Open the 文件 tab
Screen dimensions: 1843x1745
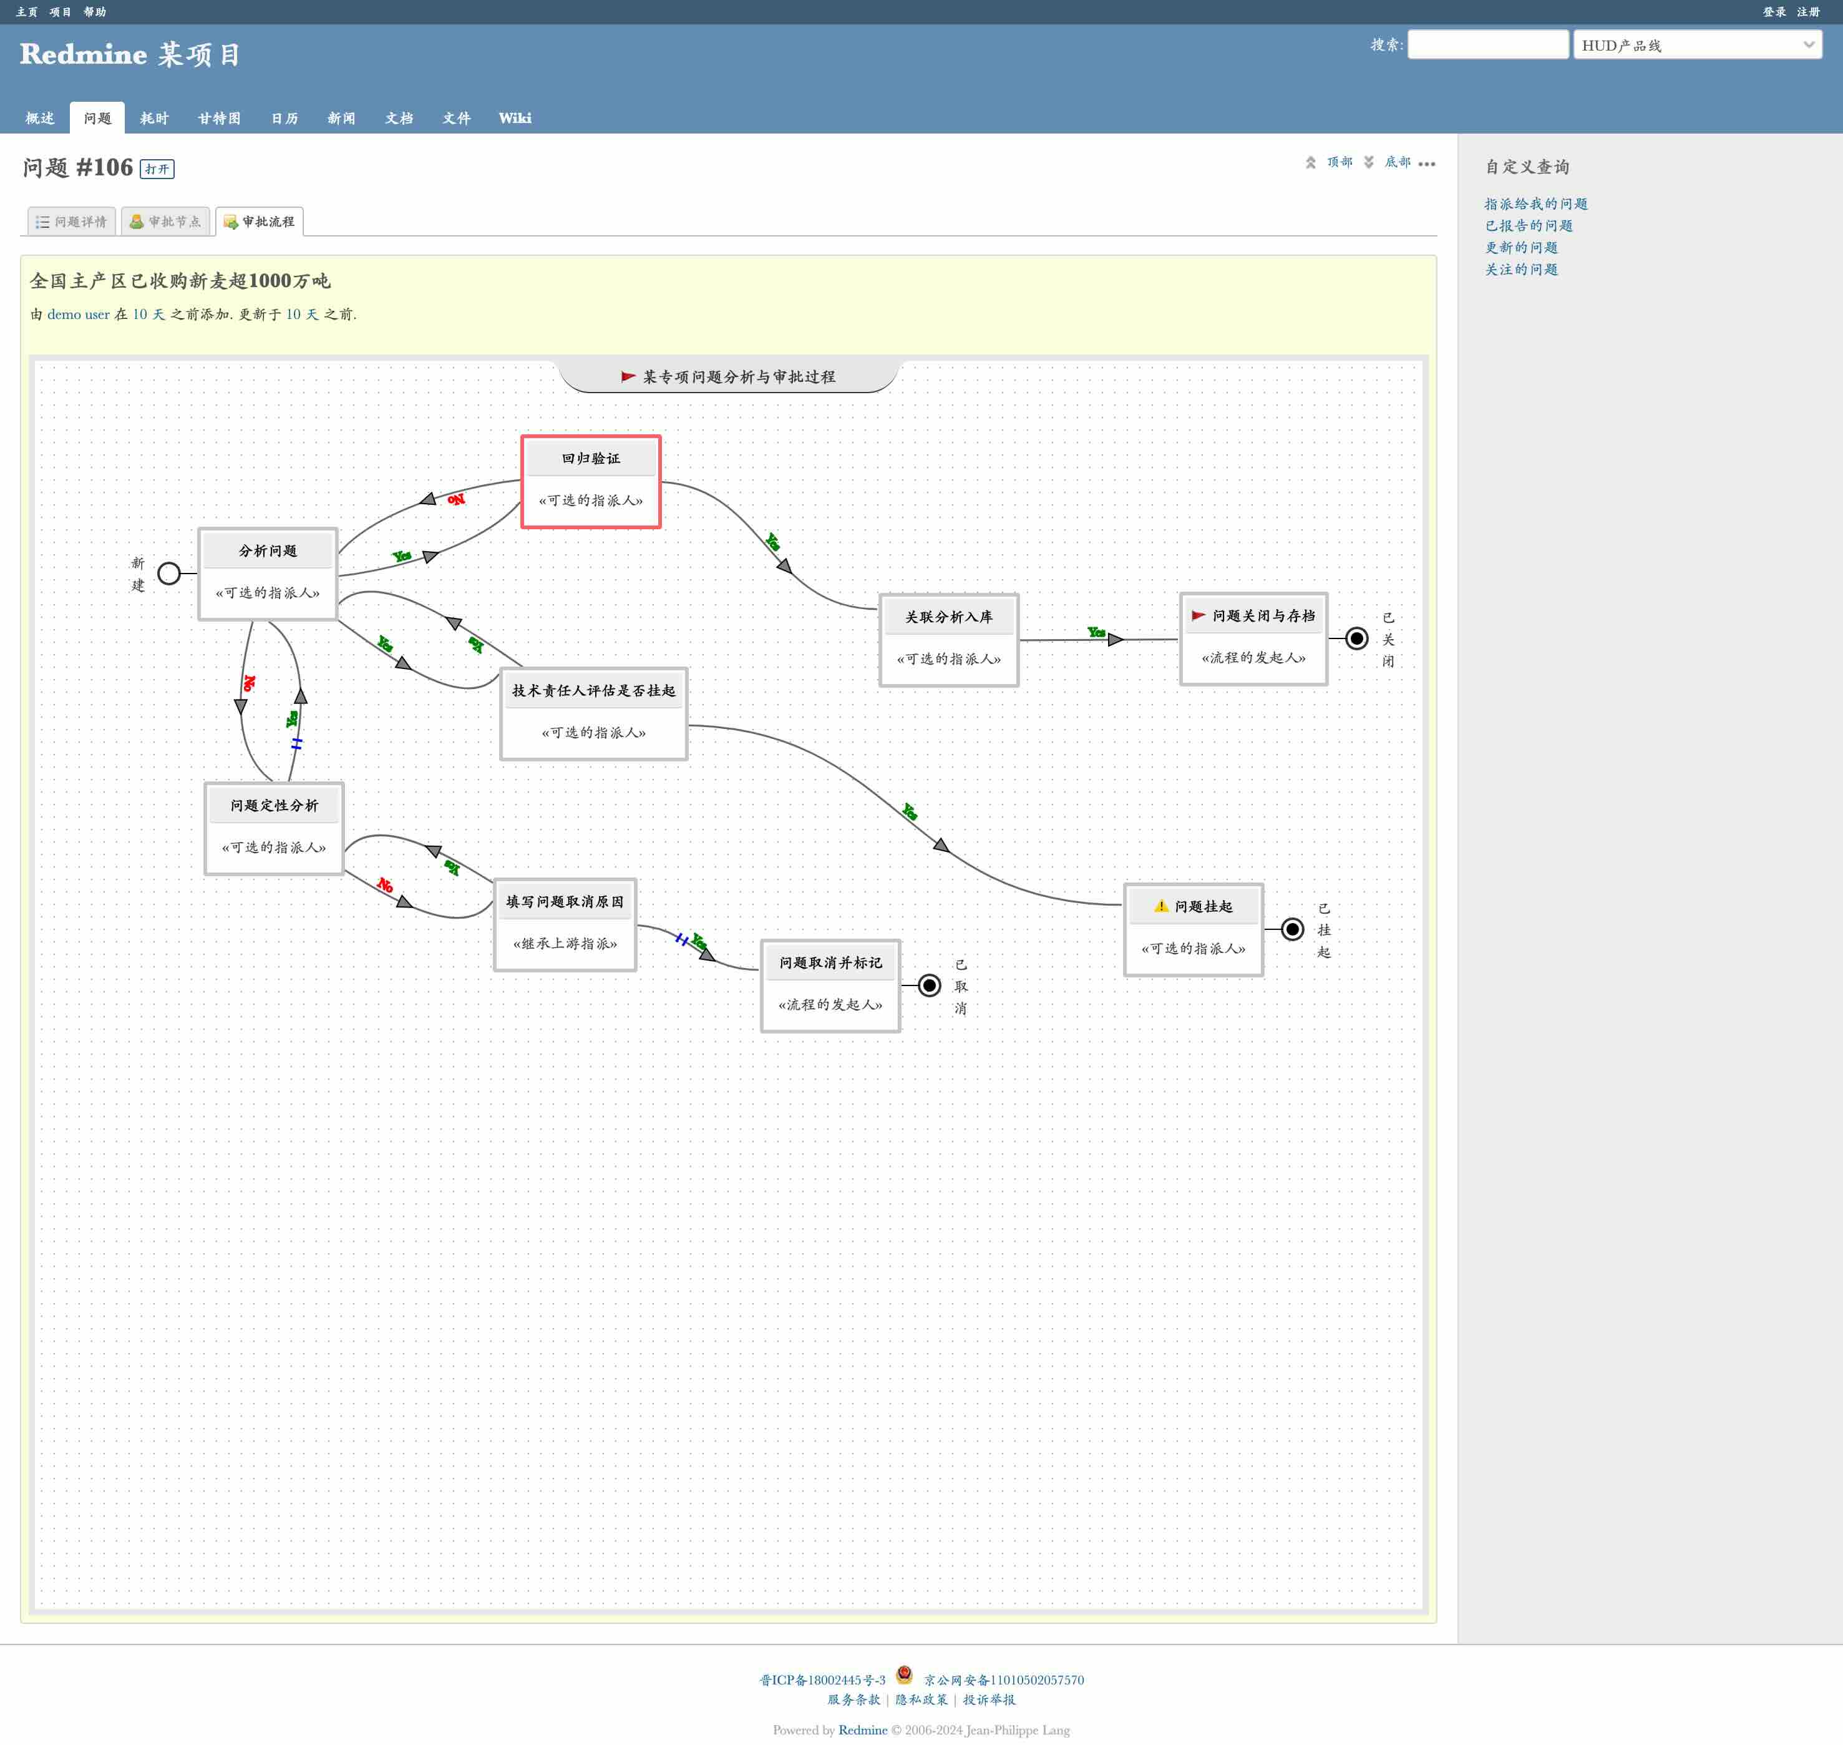[x=457, y=118]
